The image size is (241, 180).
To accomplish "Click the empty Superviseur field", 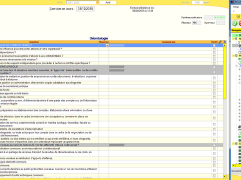I will click(220, 23).
